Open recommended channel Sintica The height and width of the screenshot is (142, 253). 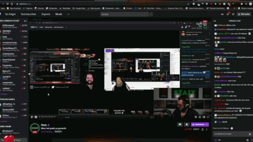[14, 116]
